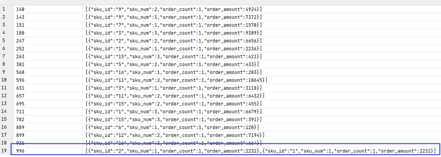Select the cell with value 657
441x157 pixels.
coord(47,96)
